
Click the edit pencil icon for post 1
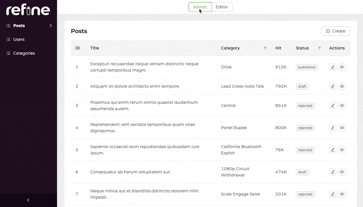tap(333, 67)
